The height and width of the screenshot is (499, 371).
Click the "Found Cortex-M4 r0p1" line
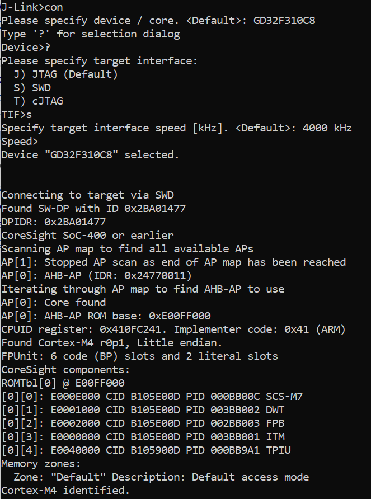click(111, 343)
